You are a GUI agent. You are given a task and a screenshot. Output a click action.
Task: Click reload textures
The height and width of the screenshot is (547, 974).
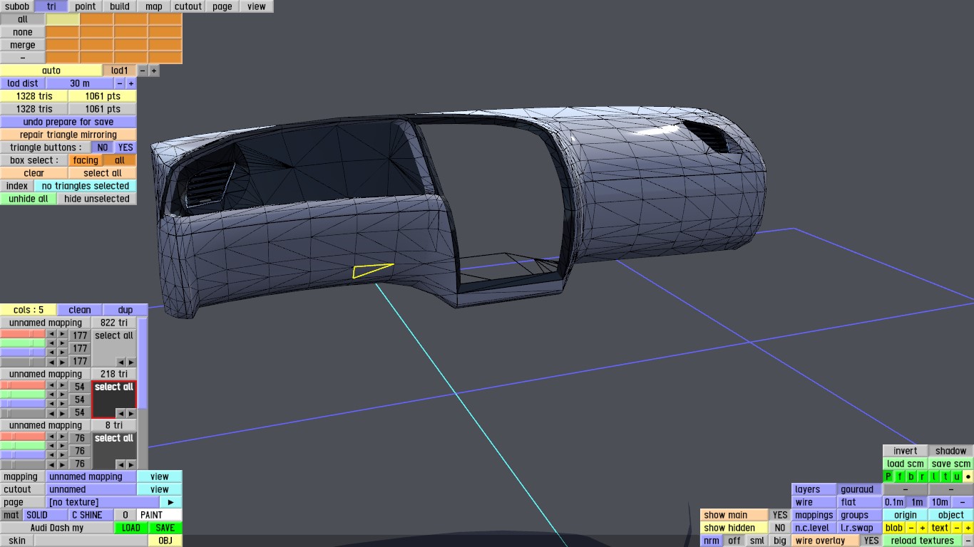(923, 541)
